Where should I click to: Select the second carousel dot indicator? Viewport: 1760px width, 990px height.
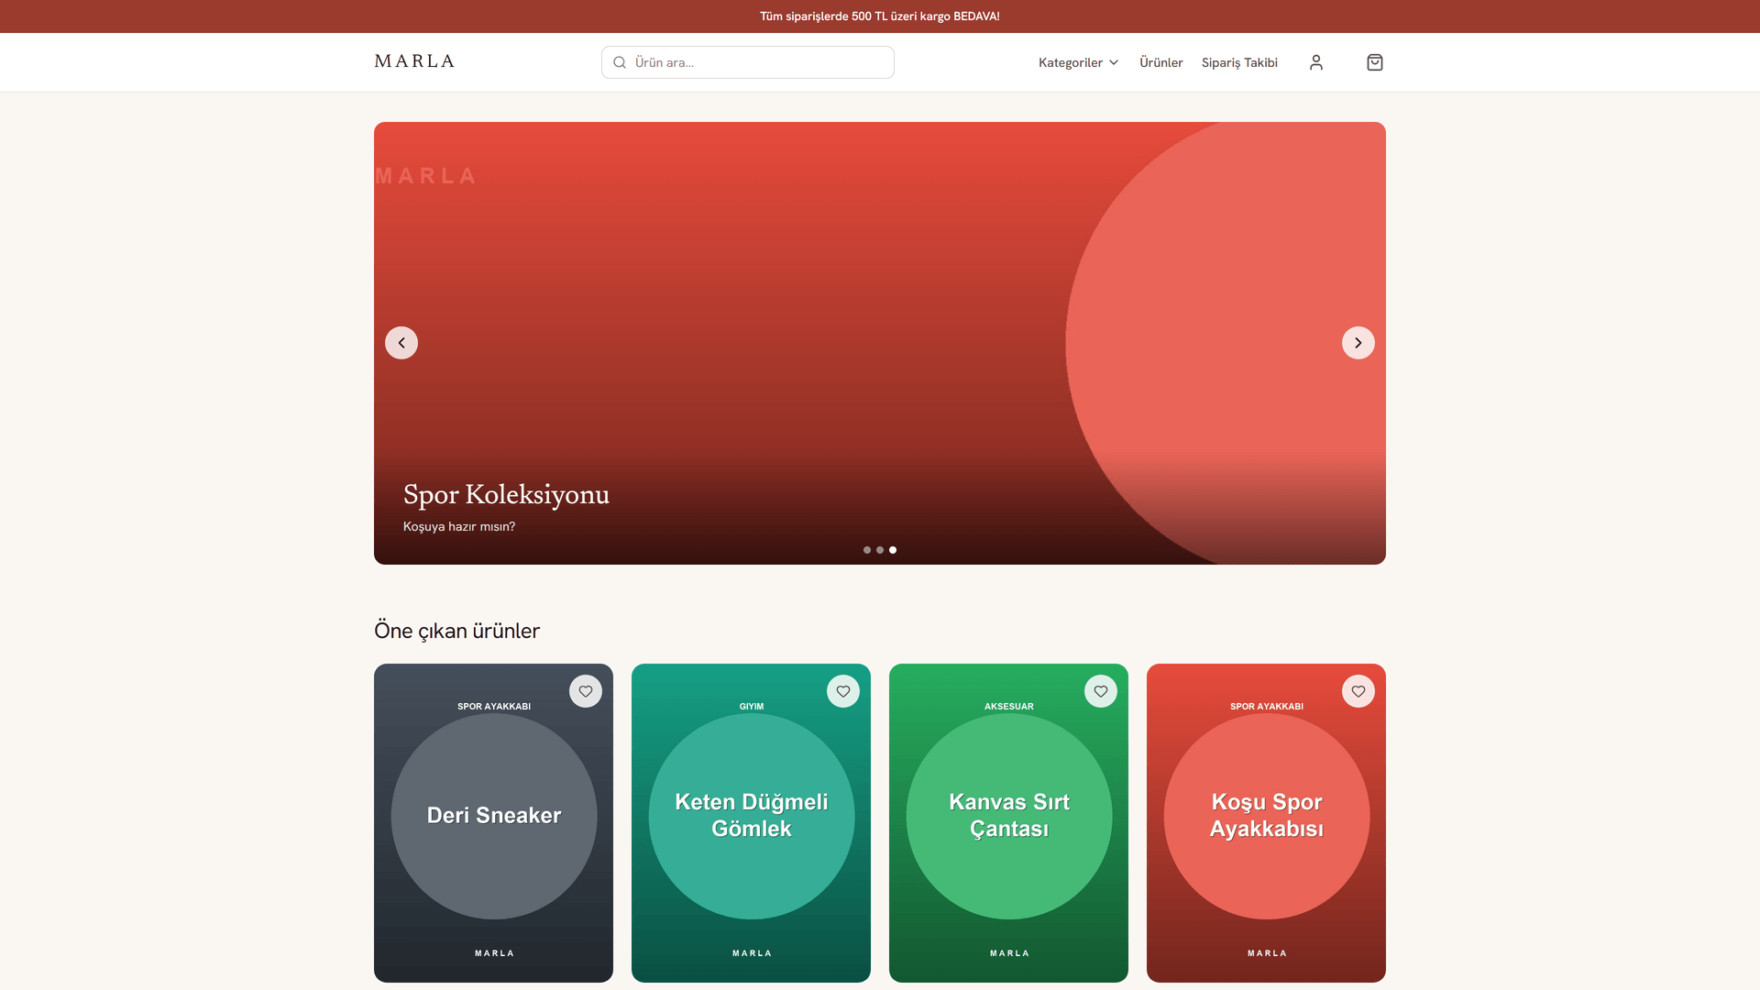880,550
